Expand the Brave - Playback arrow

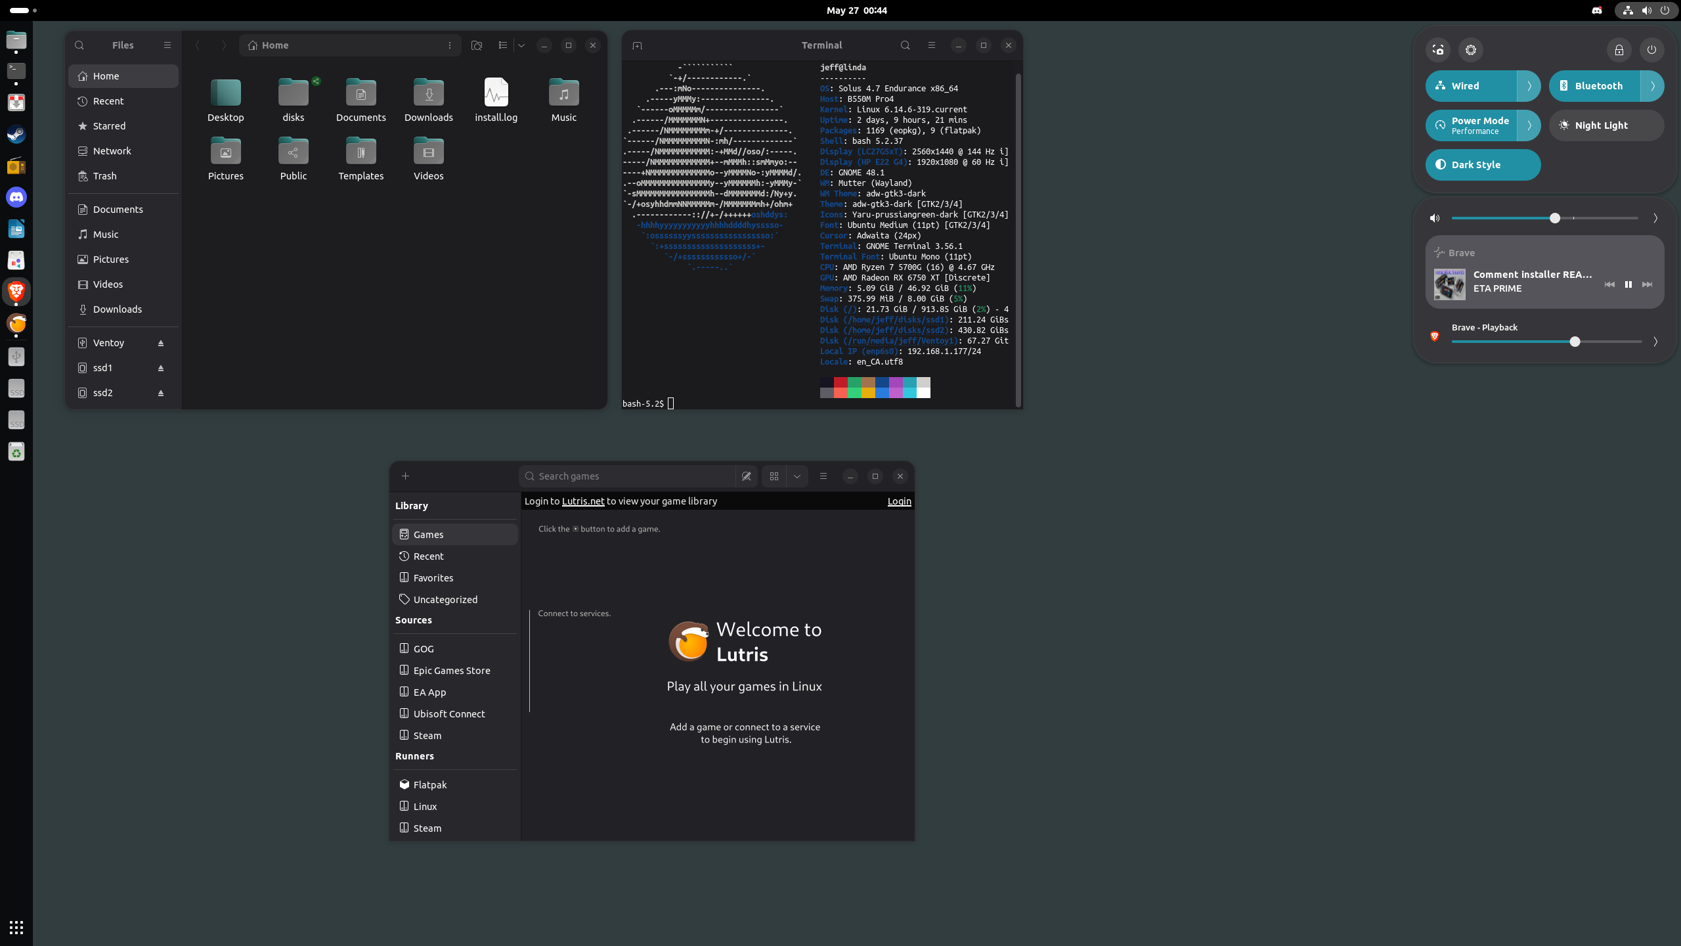point(1655,342)
